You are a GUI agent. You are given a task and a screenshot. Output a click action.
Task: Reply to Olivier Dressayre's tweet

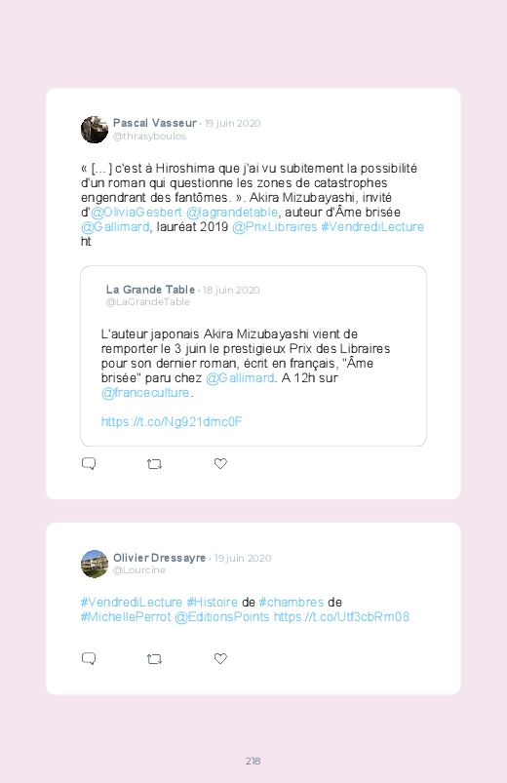[89, 658]
